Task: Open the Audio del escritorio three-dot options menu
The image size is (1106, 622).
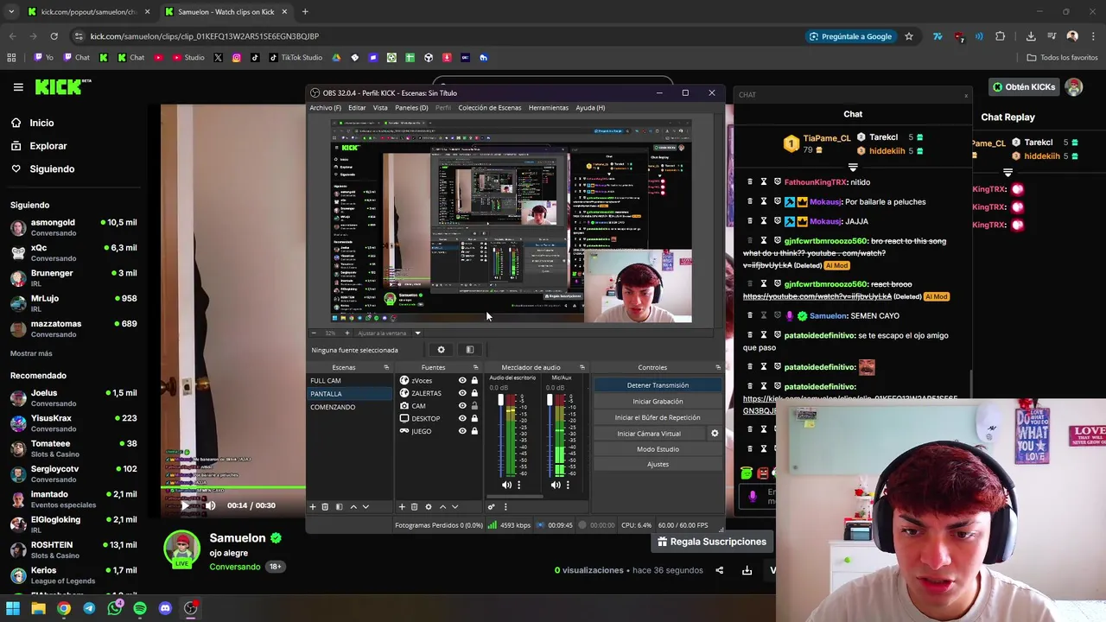Action: pyautogui.click(x=518, y=485)
